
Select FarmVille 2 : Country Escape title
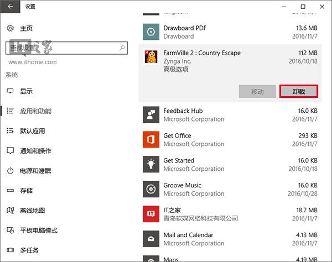[202, 53]
